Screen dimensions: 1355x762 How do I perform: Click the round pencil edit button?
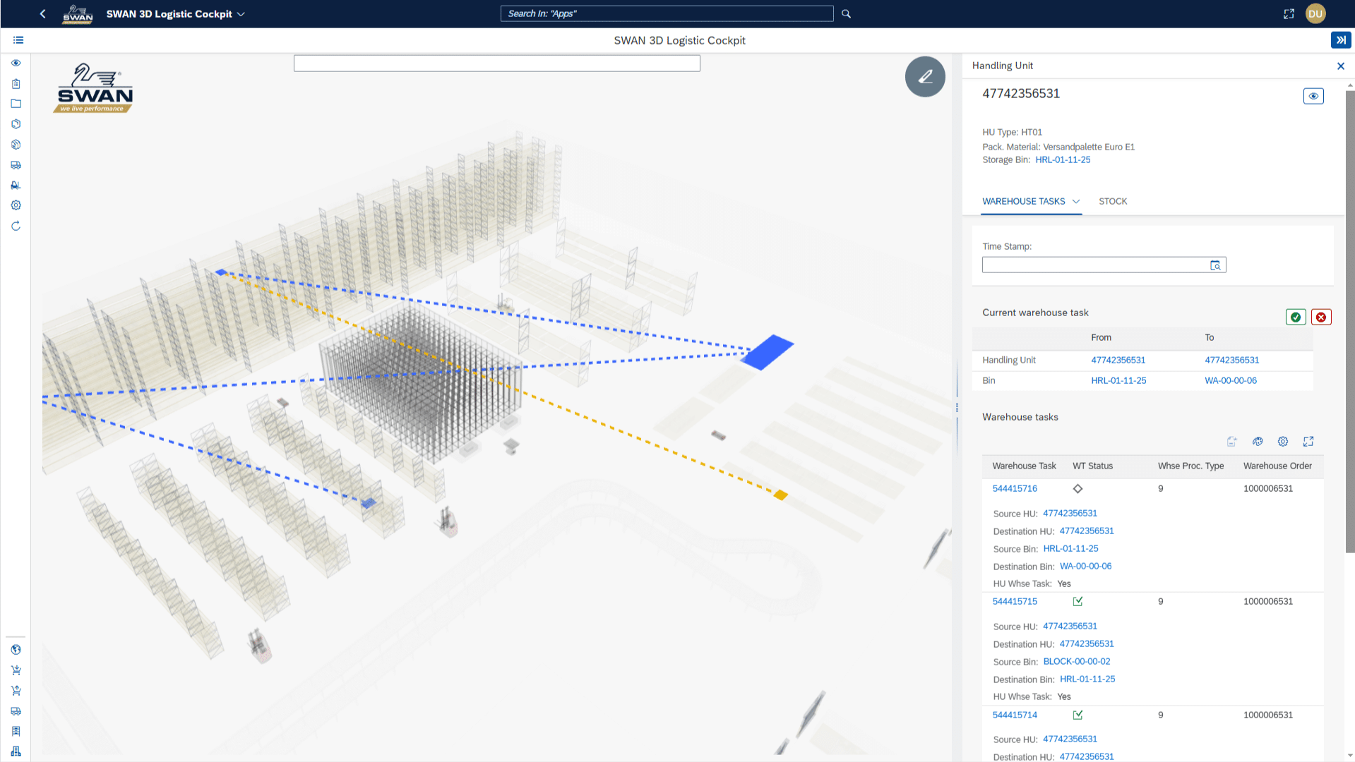[x=925, y=76]
